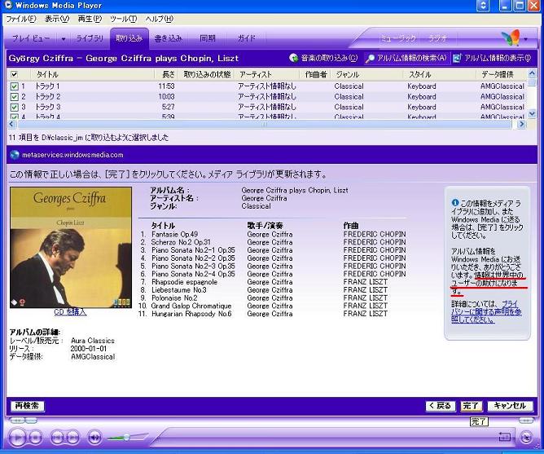
Task: Open the 再生(P) menu
Action: (90, 19)
